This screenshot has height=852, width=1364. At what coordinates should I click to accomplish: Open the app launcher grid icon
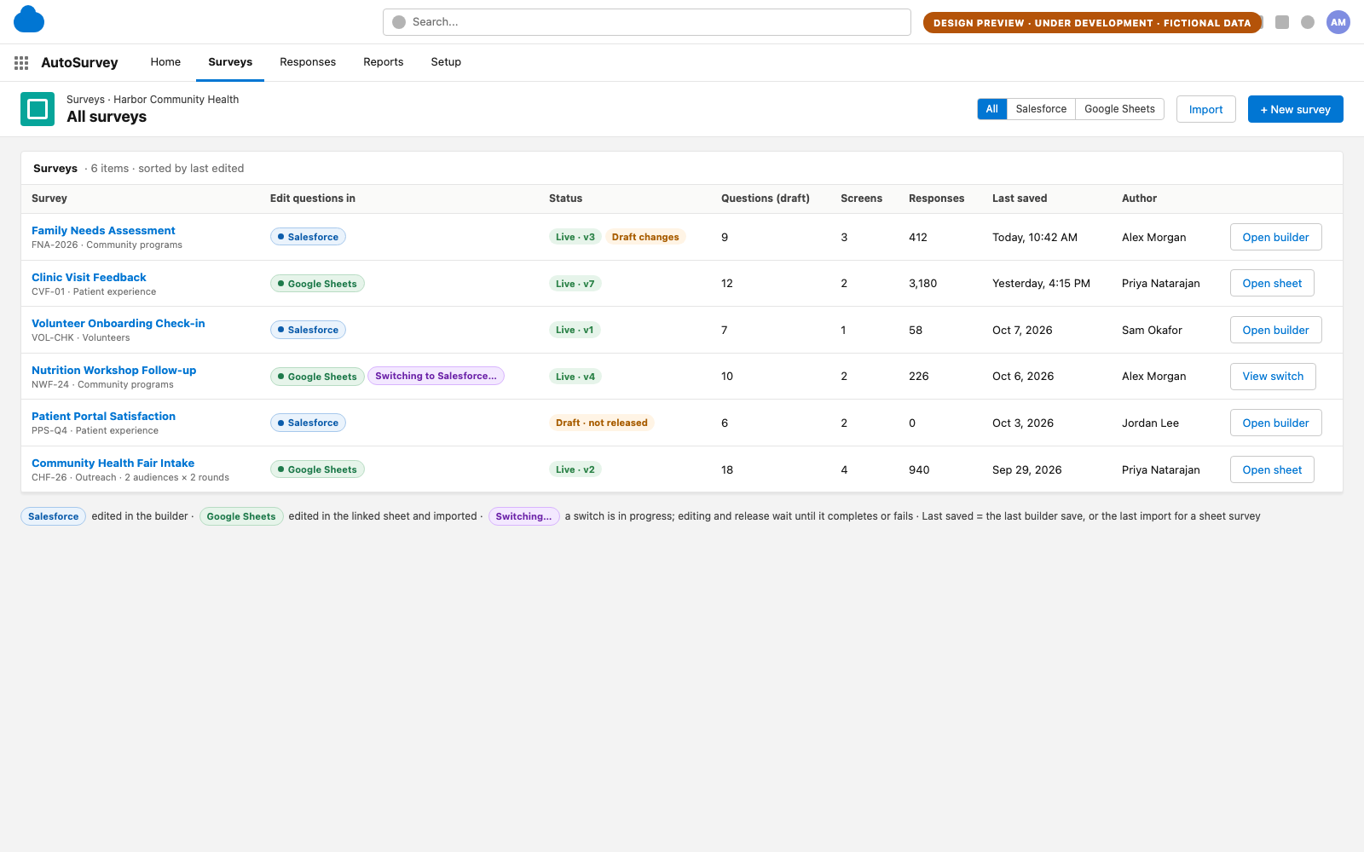coord(21,63)
